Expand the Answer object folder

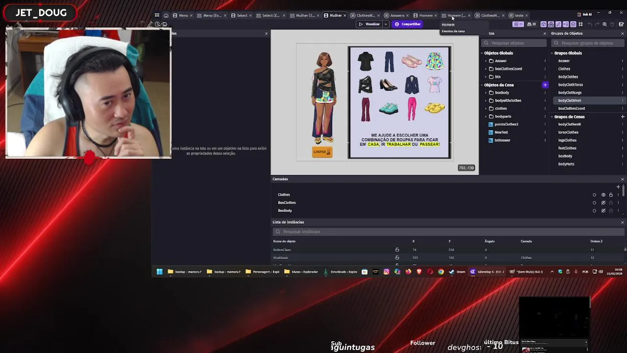485,61
